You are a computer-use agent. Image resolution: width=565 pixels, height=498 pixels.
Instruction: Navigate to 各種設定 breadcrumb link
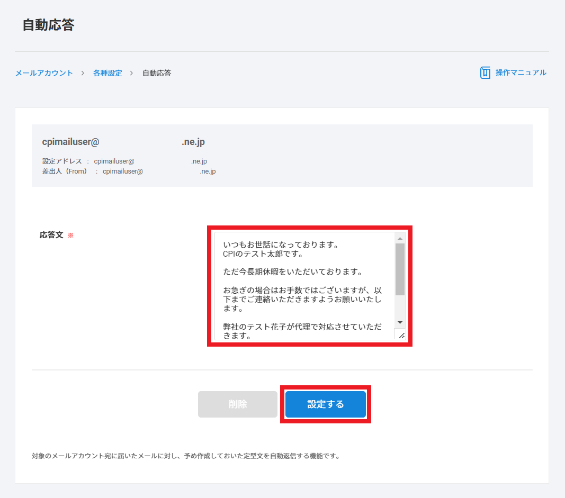coord(107,73)
